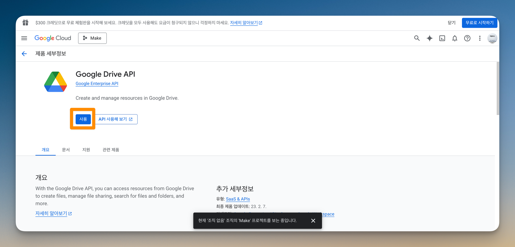Click the page vertical scrollbar

tap(498, 89)
